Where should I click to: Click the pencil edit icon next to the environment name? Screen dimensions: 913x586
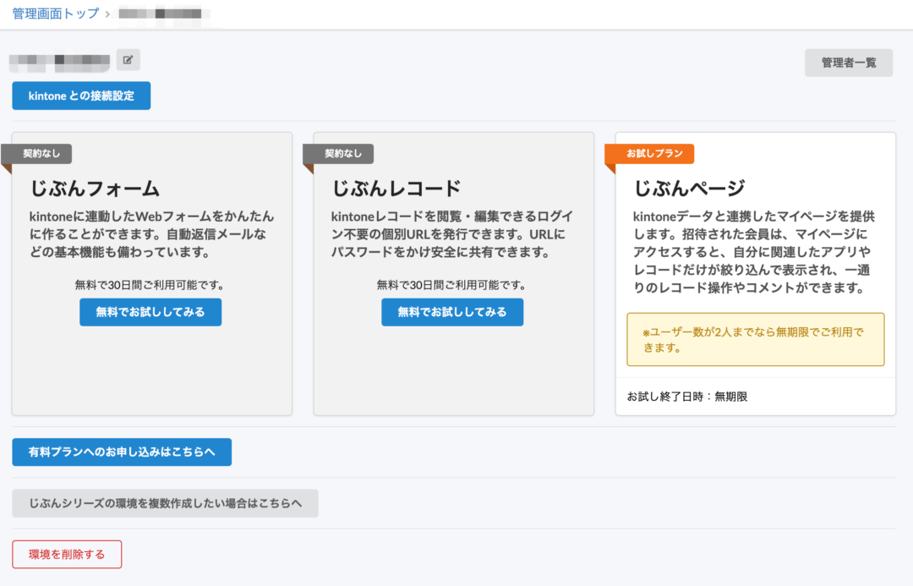tap(127, 59)
